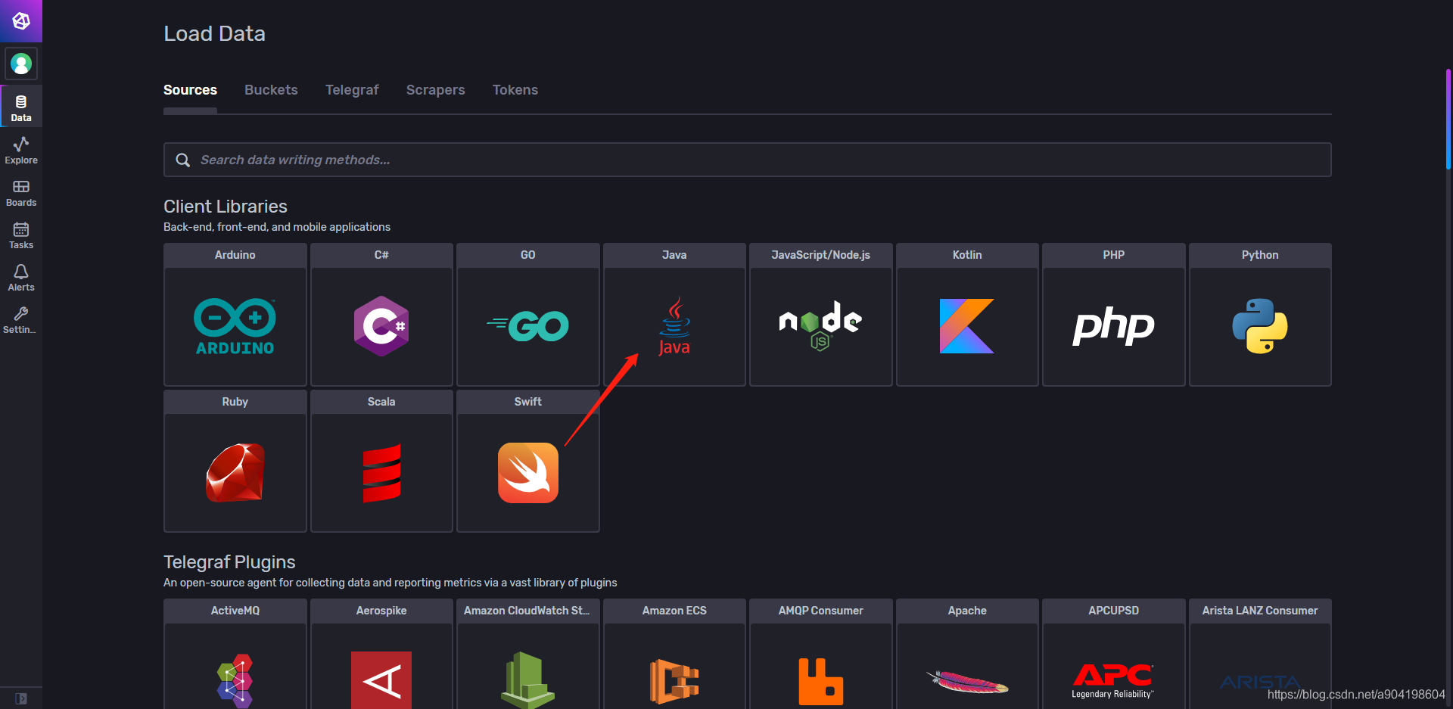Click the Scala card title
Screen dimensions: 1453x709
[381, 402]
